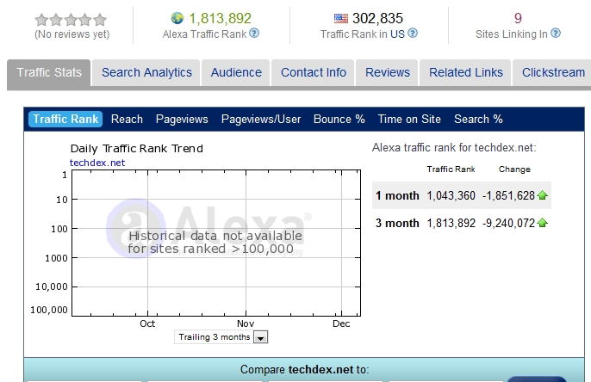The image size is (591, 382).
Task: Click the 1 month row label
Action: (x=397, y=195)
